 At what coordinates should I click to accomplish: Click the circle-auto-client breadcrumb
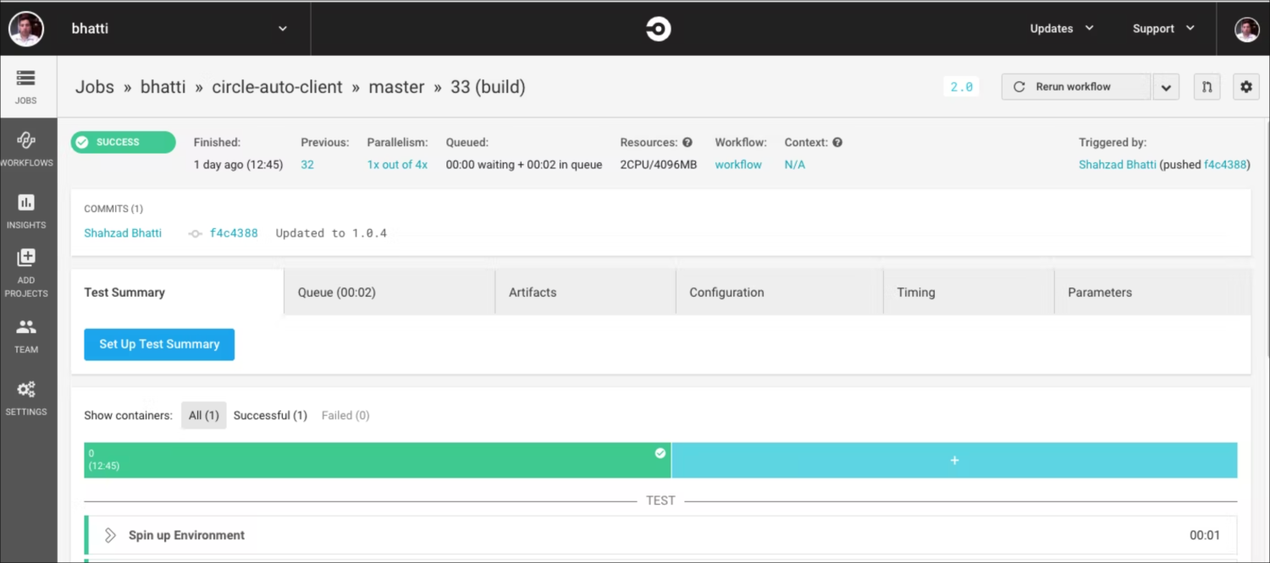point(277,87)
